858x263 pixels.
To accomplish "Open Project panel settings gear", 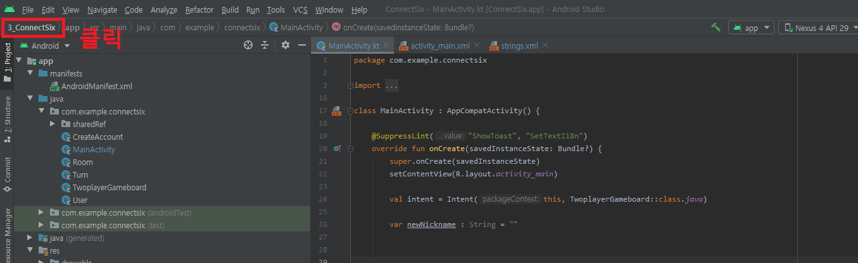I will (x=286, y=45).
